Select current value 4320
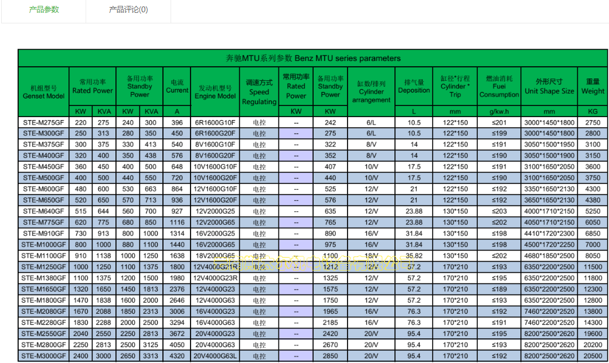Screen dimensions: 609x363 [x=177, y=356]
